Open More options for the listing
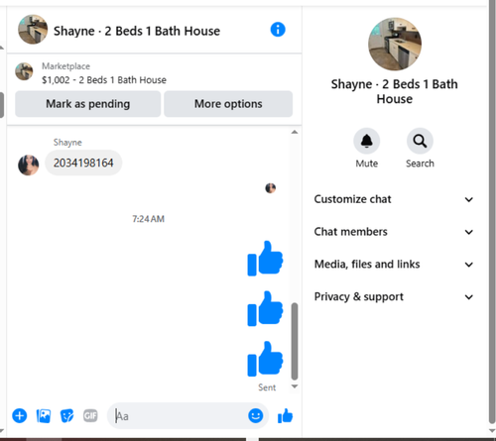Viewport: 496px width, 441px height. click(x=228, y=104)
